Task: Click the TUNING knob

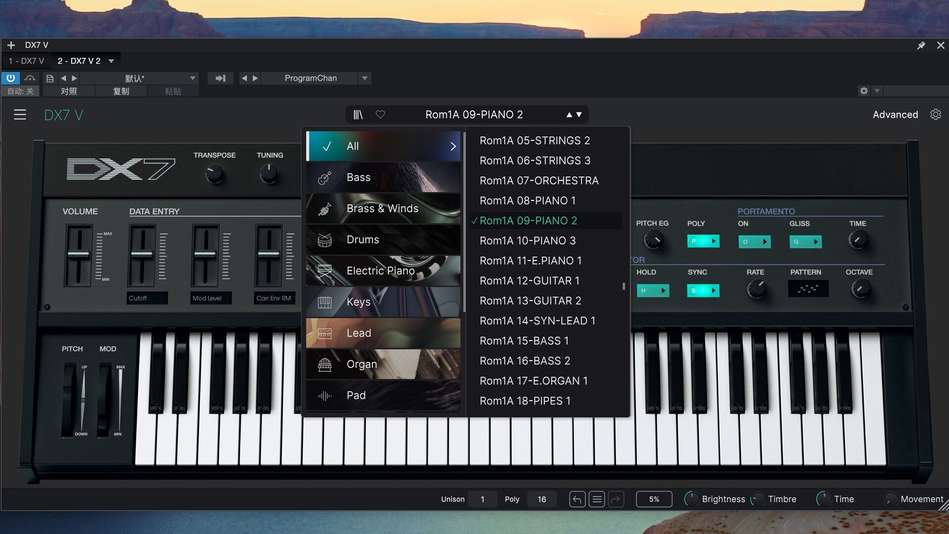Action: 269,174
